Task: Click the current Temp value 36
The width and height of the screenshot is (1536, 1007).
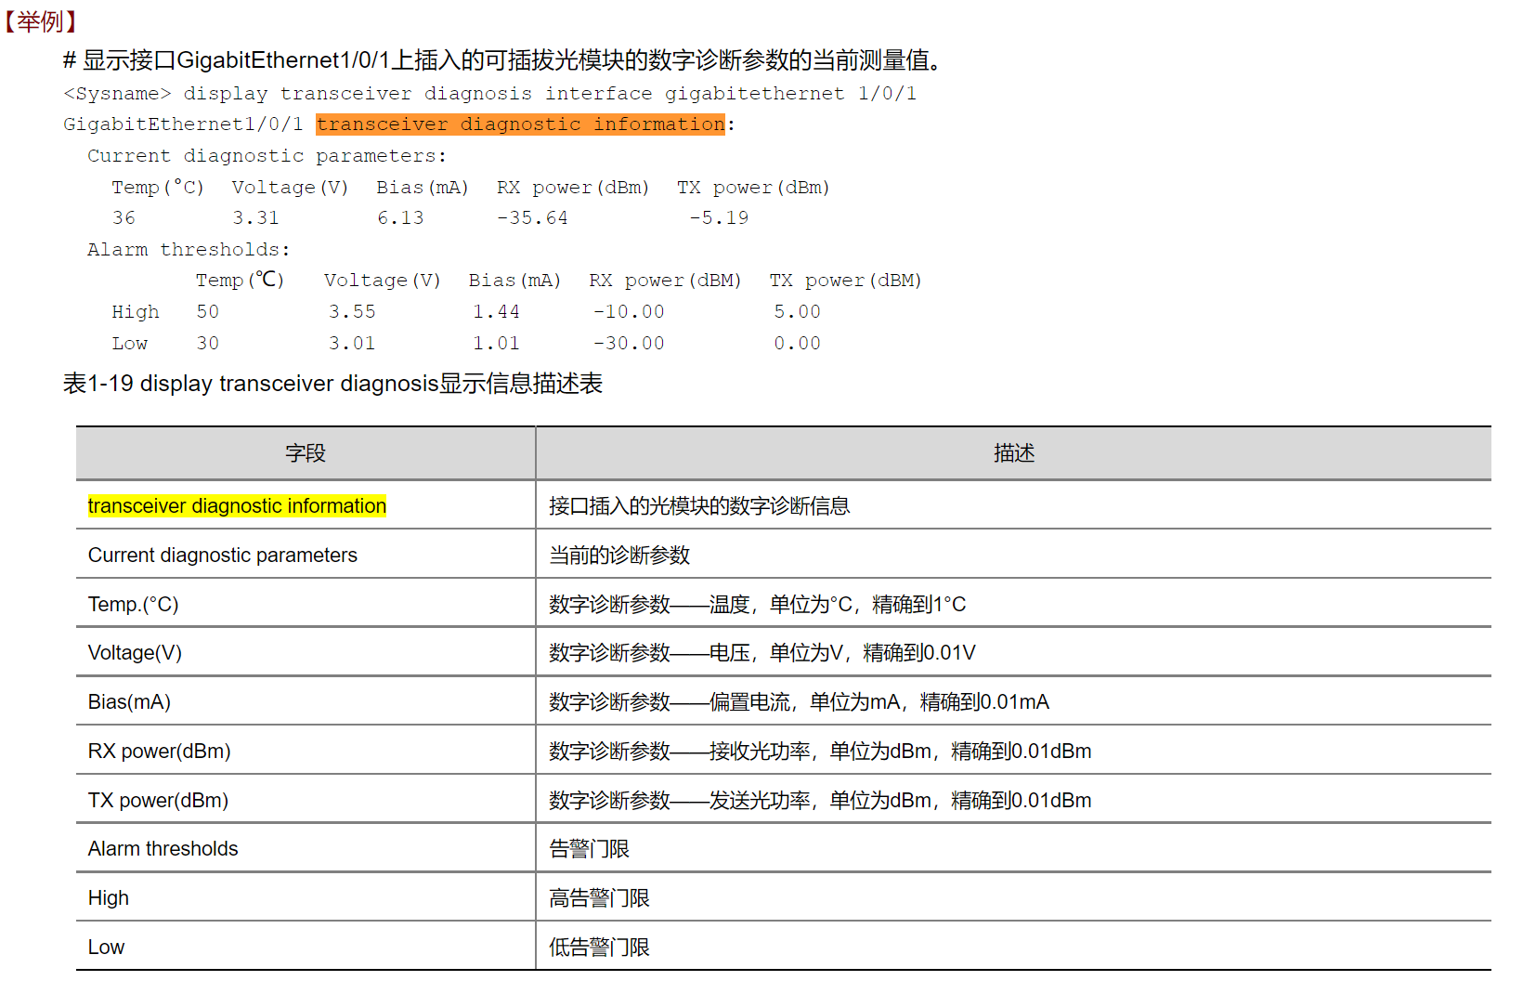Action: click(124, 218)
